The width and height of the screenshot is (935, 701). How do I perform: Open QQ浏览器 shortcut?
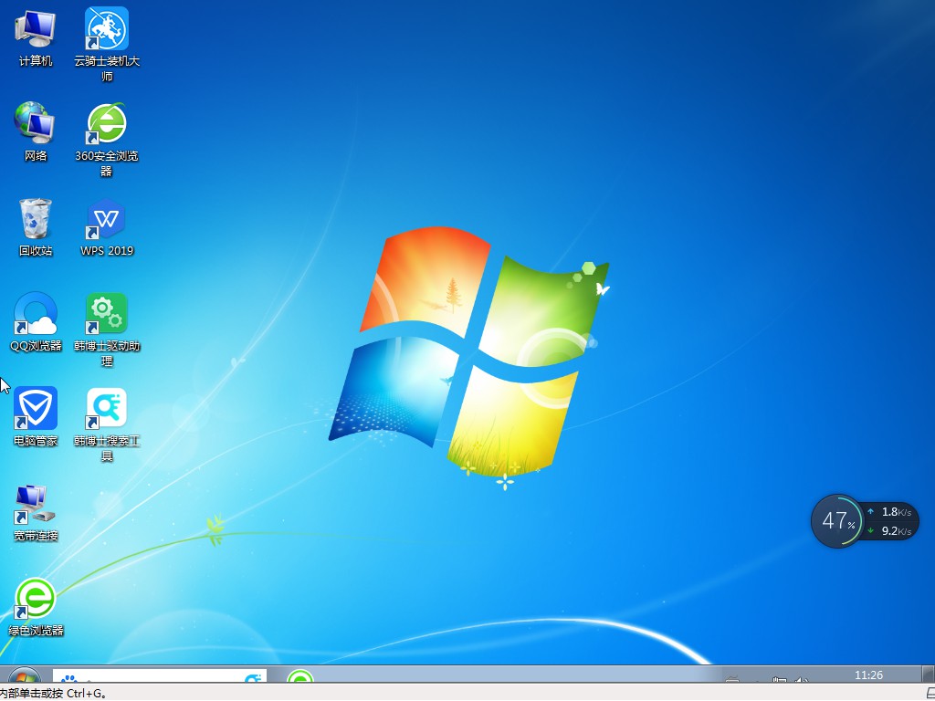coord(36,322)
